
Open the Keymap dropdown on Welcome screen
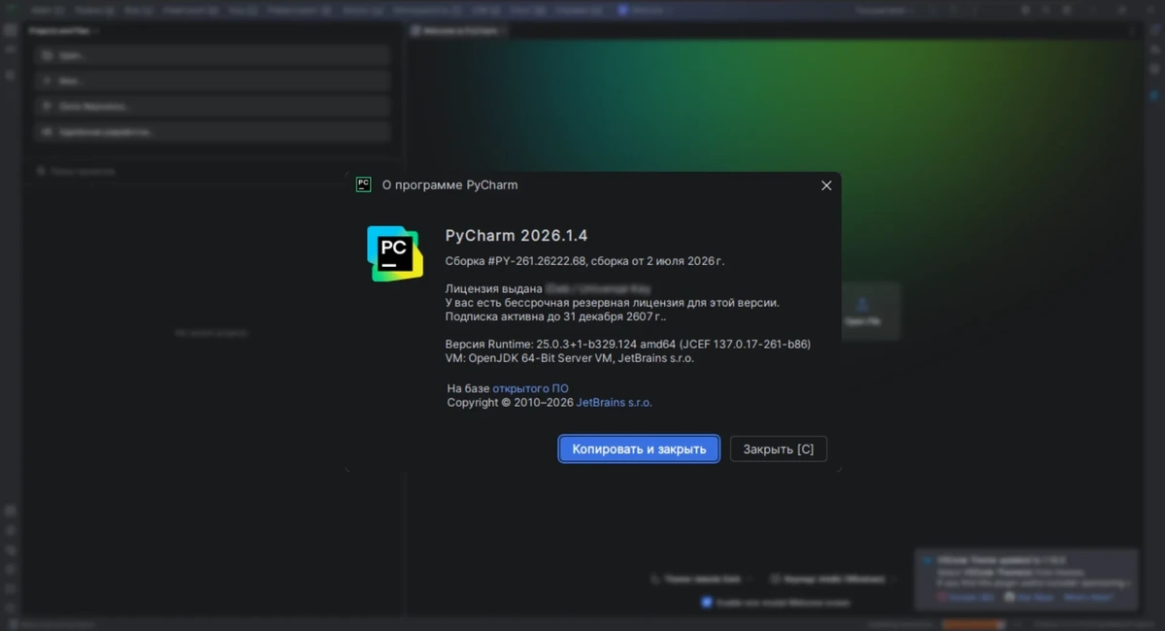pyautogui.click(x=833, y=579)
